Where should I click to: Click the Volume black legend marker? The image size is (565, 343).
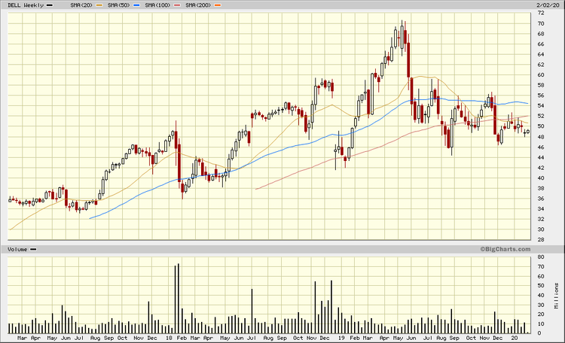(x=33, y=249)
